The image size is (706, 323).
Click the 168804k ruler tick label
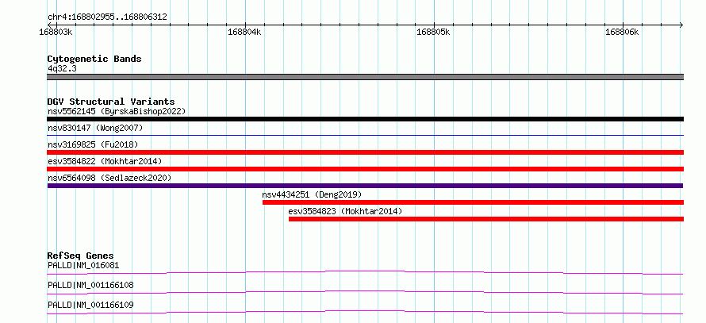pyautogui.click(x=244, y=32)
